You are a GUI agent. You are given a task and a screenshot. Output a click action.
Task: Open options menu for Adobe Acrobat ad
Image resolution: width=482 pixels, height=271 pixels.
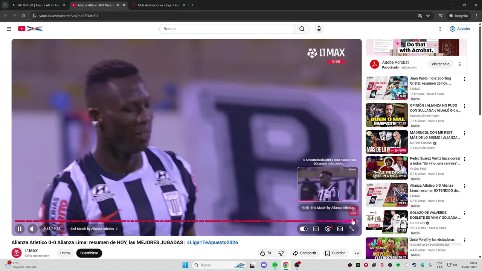pos(460,64)
